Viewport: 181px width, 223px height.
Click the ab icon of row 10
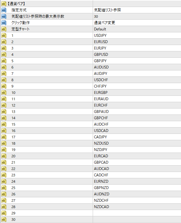(x=4, y=93)
